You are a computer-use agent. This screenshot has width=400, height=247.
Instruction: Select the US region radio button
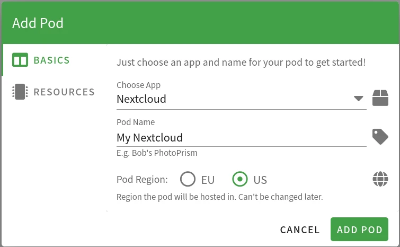[x=240, y=179]
